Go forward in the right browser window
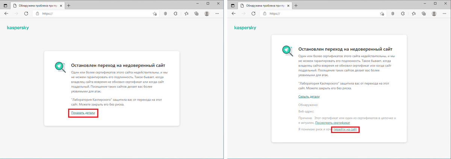The image size is (451, 159). 243,14
